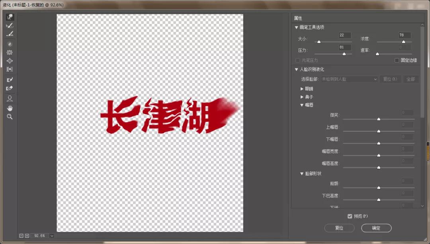The height and width of the screenshot is (244, 430).
Task: Click the 复位 button to reset settings
Action: click(339, 228)
